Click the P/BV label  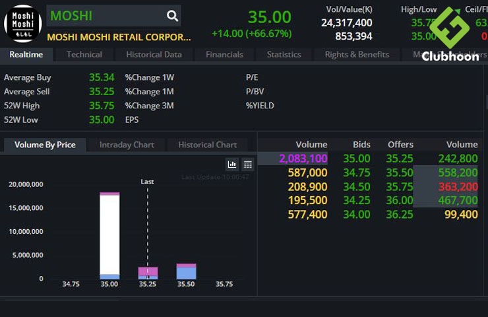coord(255,91)
